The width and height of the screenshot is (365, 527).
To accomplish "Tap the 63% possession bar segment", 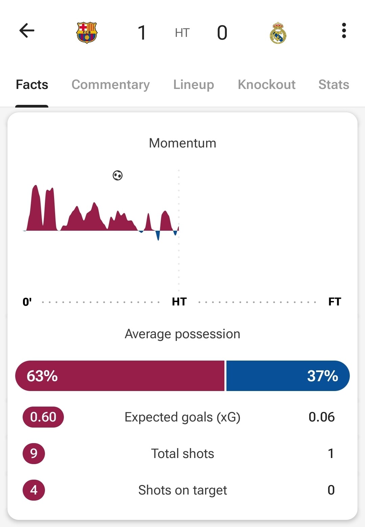I will (120, 376).
